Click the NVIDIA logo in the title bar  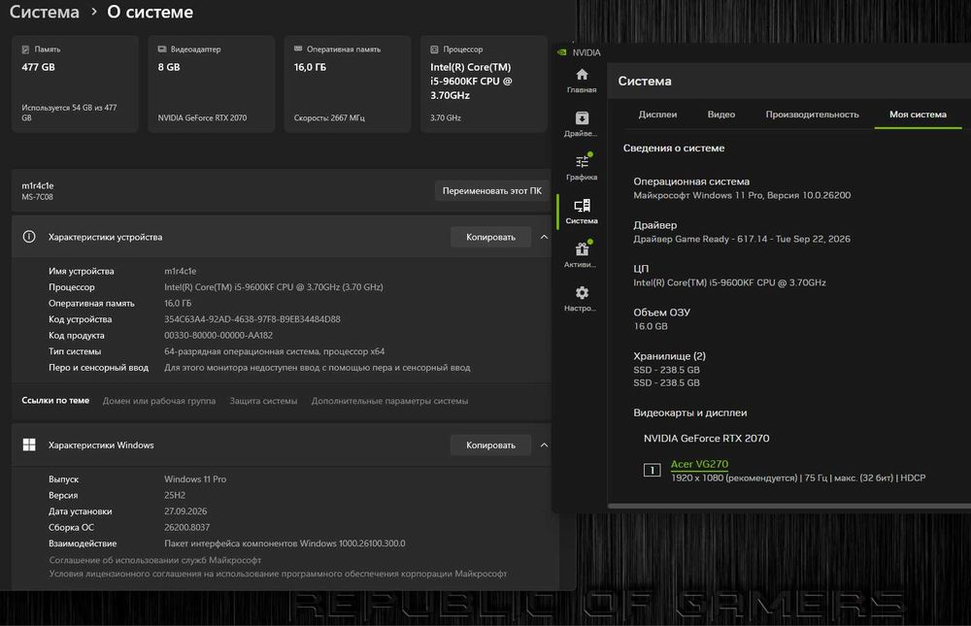[x=561, y=52]
